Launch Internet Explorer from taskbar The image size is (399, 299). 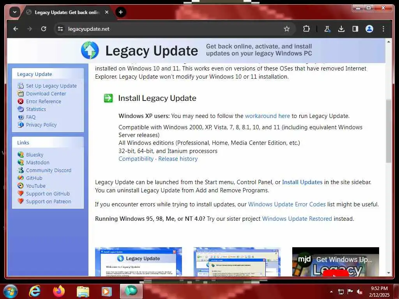34,291
